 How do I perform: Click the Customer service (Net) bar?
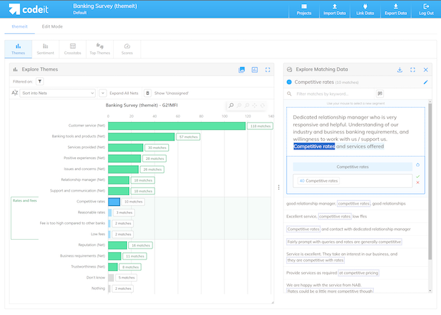[x=176, y=125]
